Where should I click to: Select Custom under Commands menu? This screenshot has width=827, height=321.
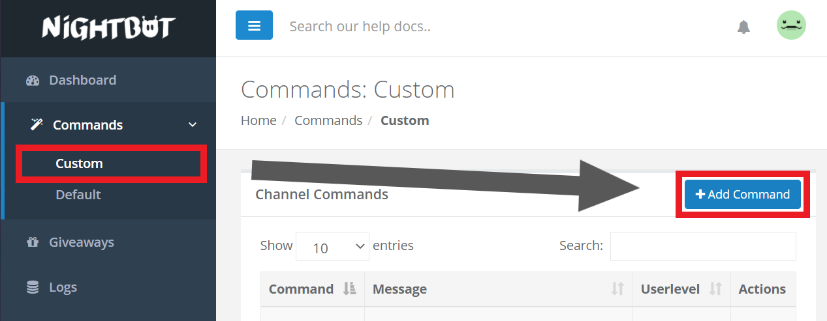click(x=80, y=163)
